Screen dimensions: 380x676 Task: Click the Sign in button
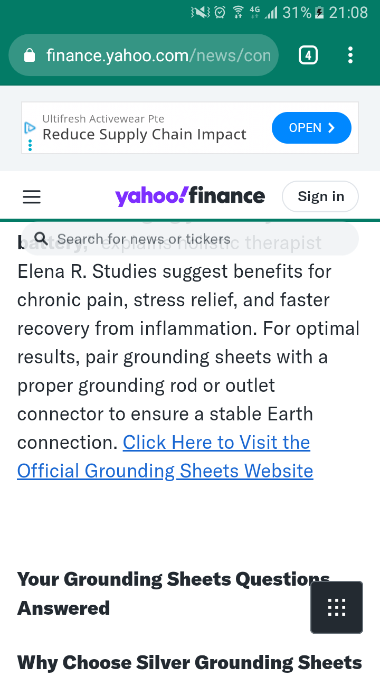pos(321,196)
